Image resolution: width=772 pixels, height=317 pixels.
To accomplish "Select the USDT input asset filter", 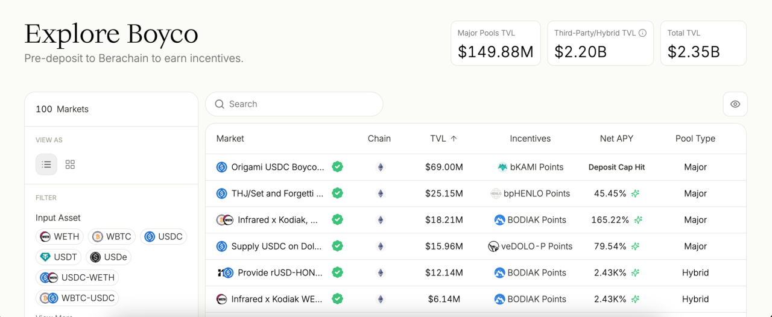I will coord(59,257).
